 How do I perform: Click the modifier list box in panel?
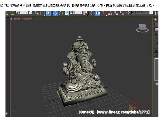pos(156,29)
